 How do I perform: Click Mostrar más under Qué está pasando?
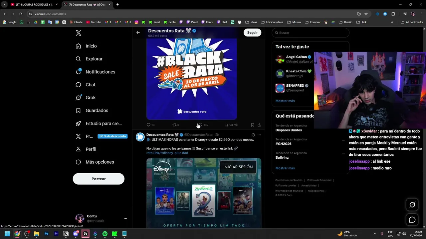tap(285, 168)
